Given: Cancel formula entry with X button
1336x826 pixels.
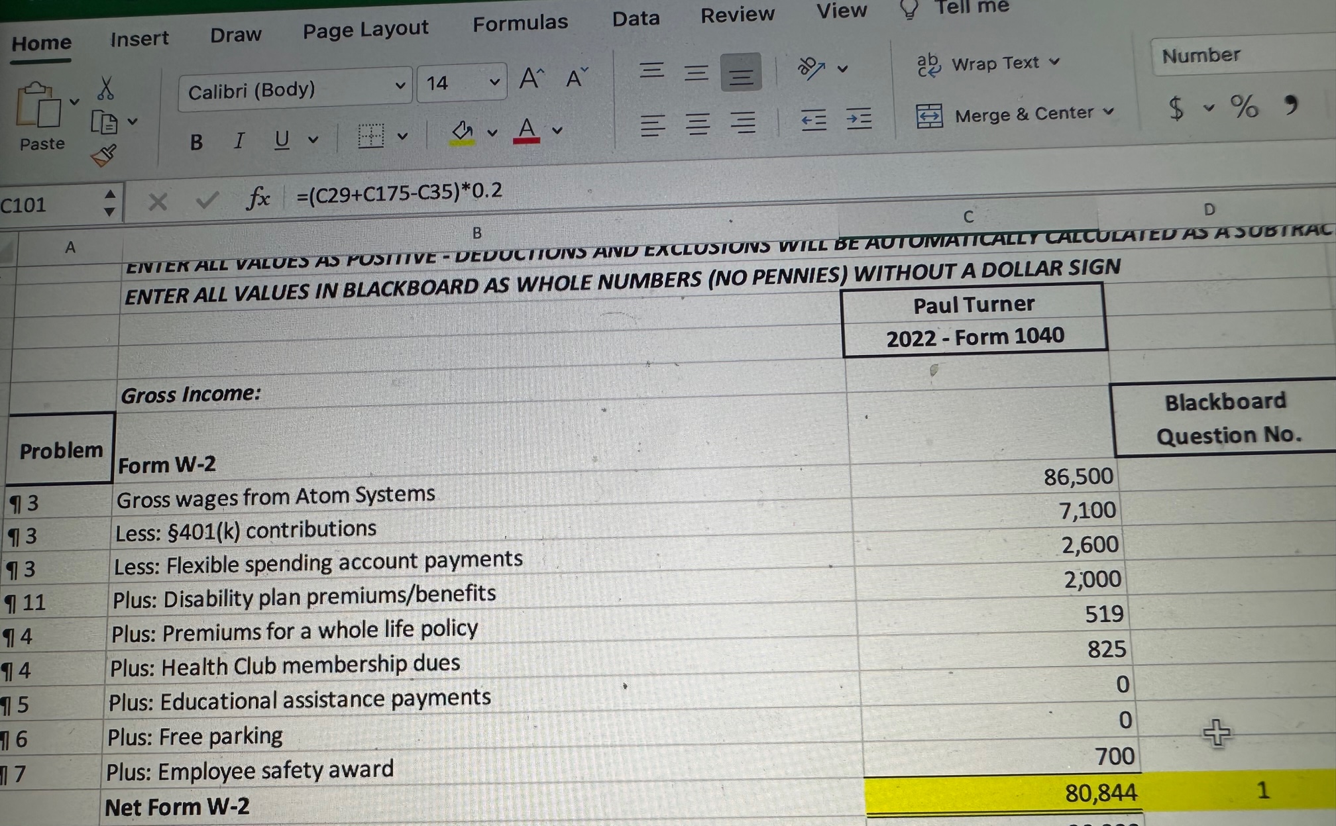Looking at the screenshot, I should tap(157, 201).
